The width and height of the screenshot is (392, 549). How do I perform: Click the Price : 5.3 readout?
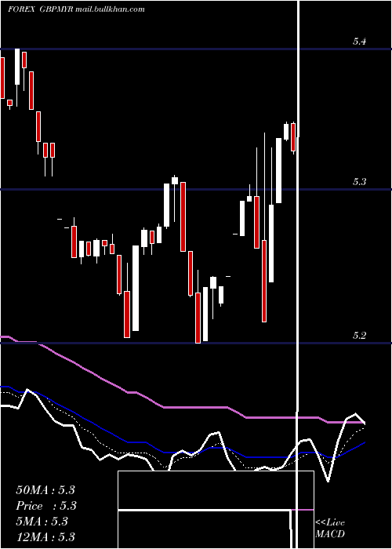[46, 506]
